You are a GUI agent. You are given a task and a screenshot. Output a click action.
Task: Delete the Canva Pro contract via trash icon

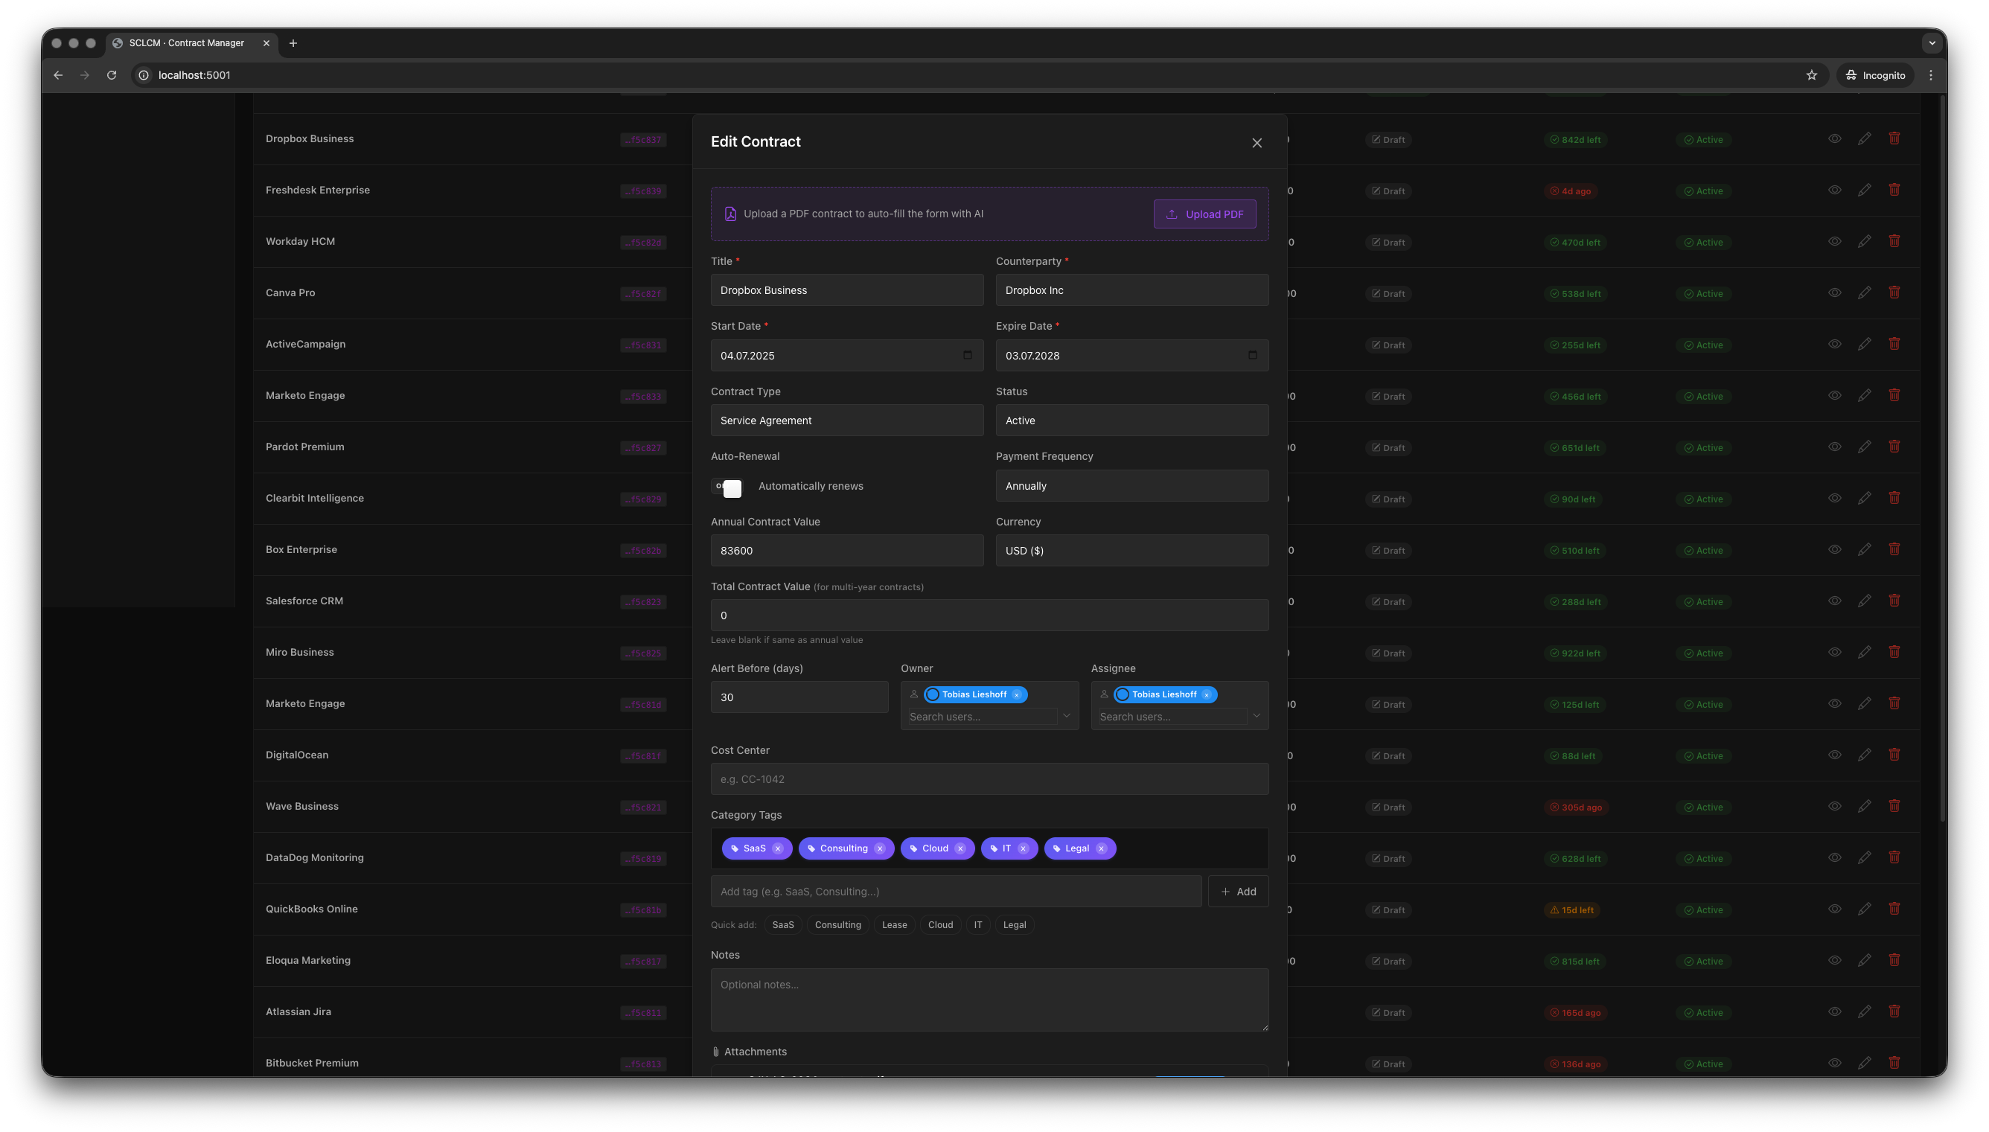coord(1894,292)
